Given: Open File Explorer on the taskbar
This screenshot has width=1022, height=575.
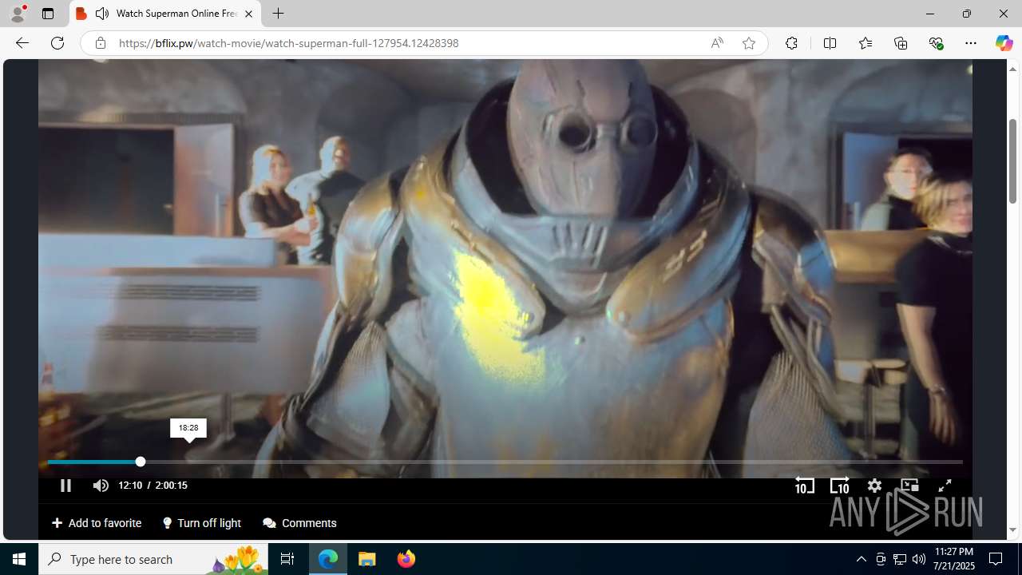Looking at the screenshot, I should (367, 559).
